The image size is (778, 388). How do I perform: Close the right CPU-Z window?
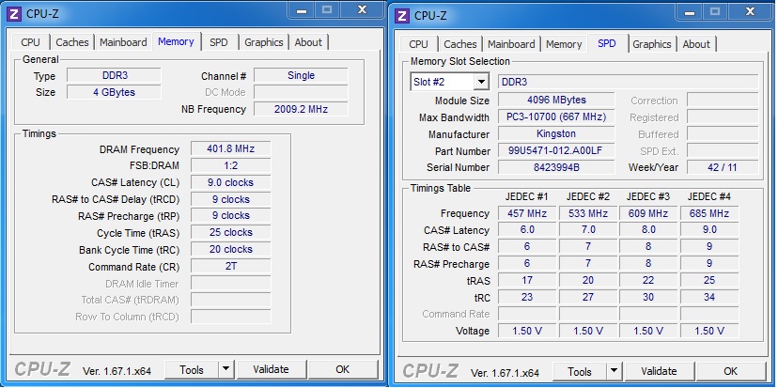[x=750, y=12]
